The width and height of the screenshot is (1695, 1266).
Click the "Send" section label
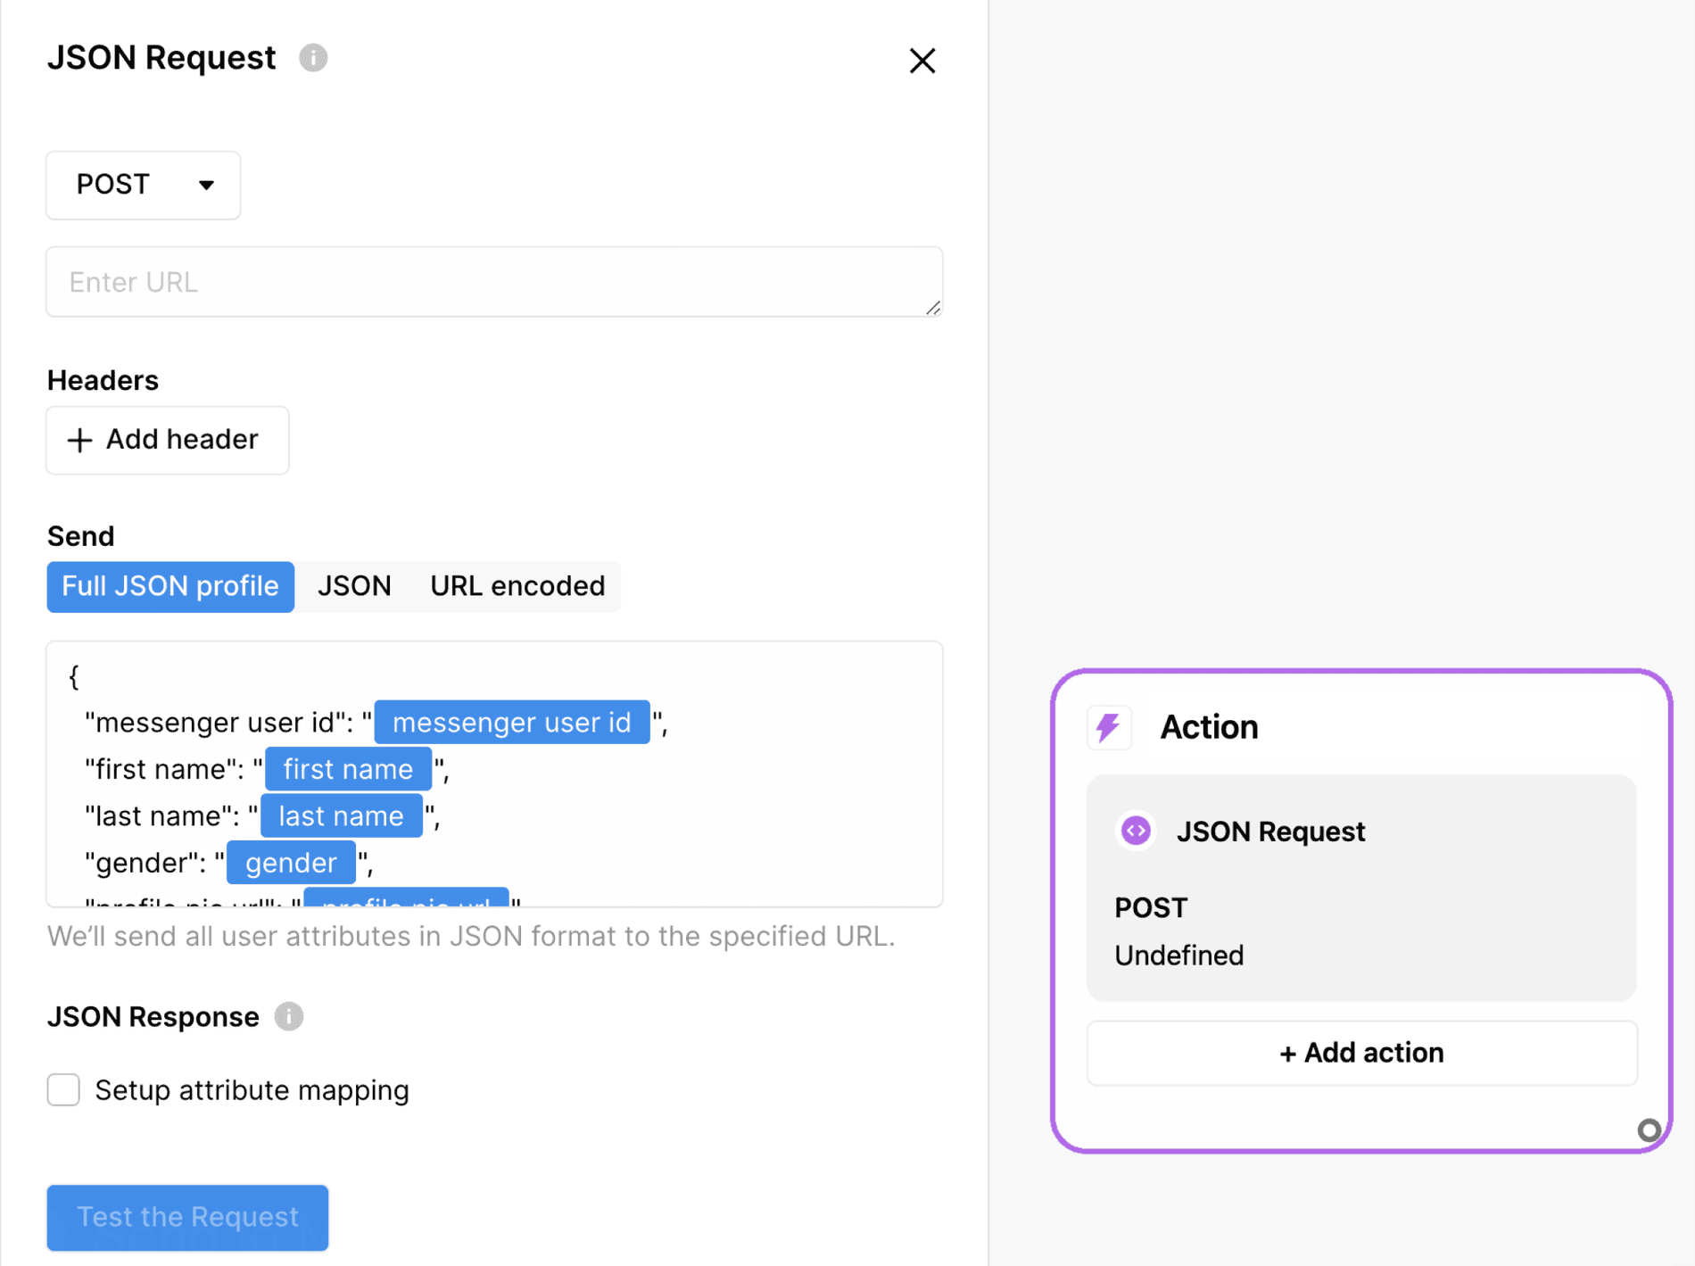tap(80, 536)
